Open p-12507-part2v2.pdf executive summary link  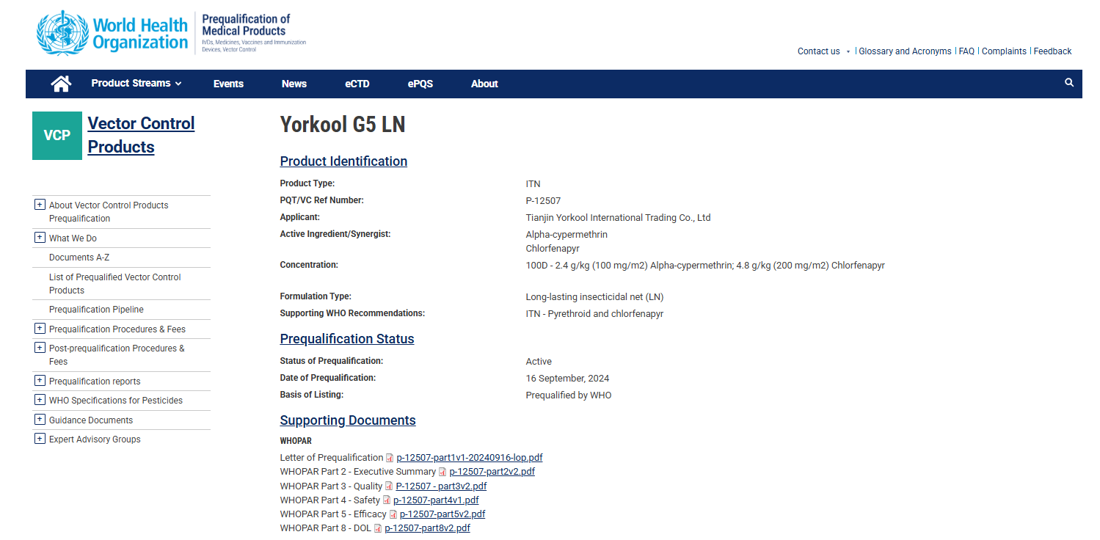(x=492, y=472)
